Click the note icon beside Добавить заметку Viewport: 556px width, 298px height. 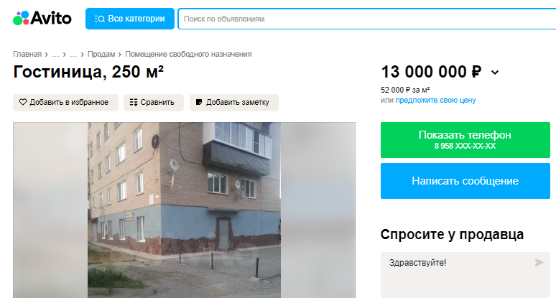coord(199,102)
